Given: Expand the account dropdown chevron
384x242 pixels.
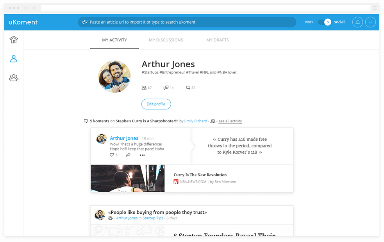Looking at the screenshot, I should pos(370,22).
